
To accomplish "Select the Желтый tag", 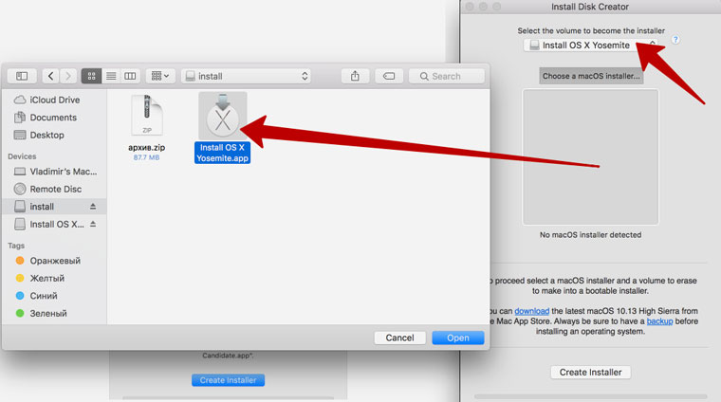I will (55, 278).
